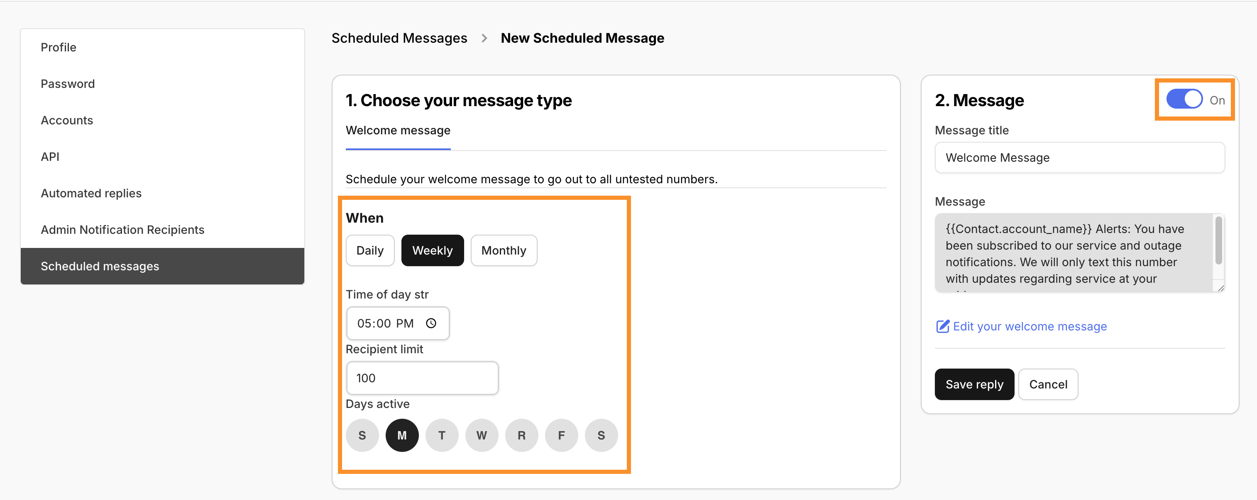Open the Scheduled messages sidebar section
The height and width of the screenshot is (500, 1257).
[x=100, y=266]
